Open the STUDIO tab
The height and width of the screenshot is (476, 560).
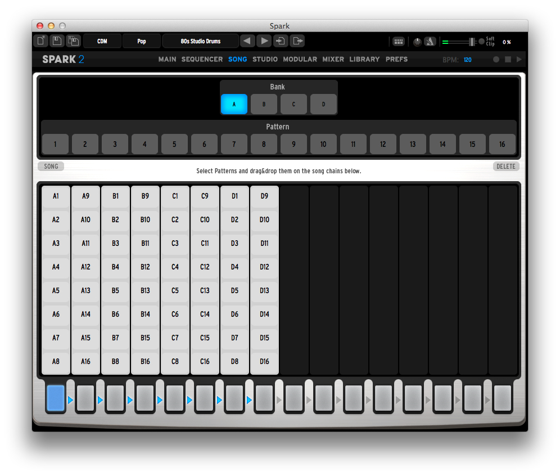coord(265,59)
